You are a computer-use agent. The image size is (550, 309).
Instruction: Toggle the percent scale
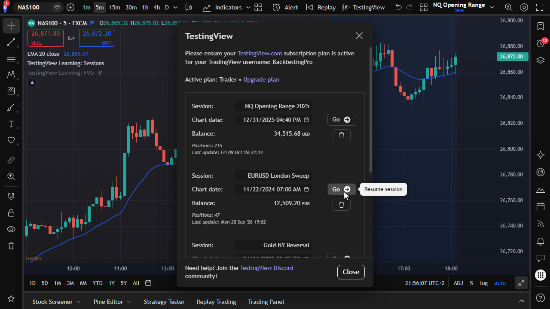(x=471, y=283)
